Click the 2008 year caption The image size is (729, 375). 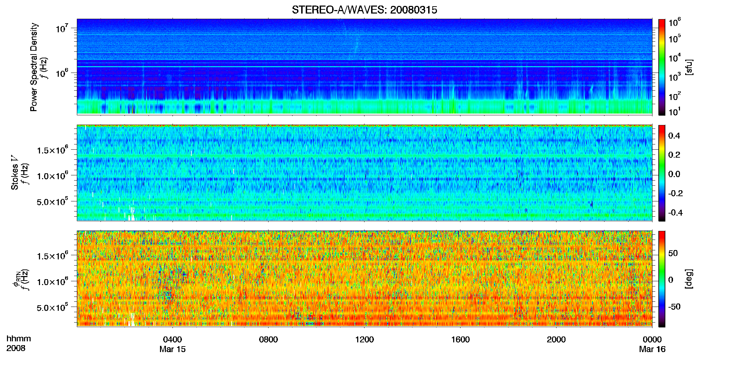[16, 348]
